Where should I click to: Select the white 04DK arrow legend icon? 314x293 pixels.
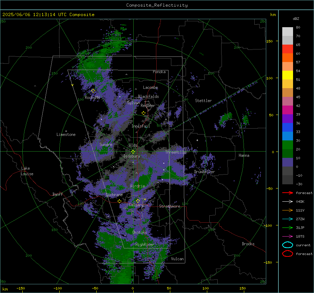[x=287, y=201]
